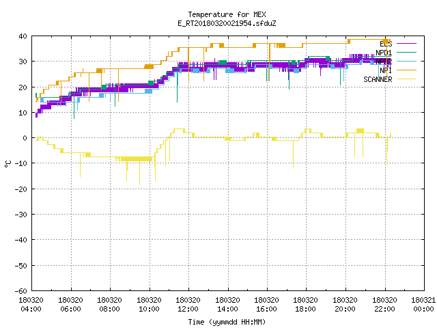Click the x-axis tick label 16:00
Viewport: 437px width, 328px height.
(x=267, y=309)
